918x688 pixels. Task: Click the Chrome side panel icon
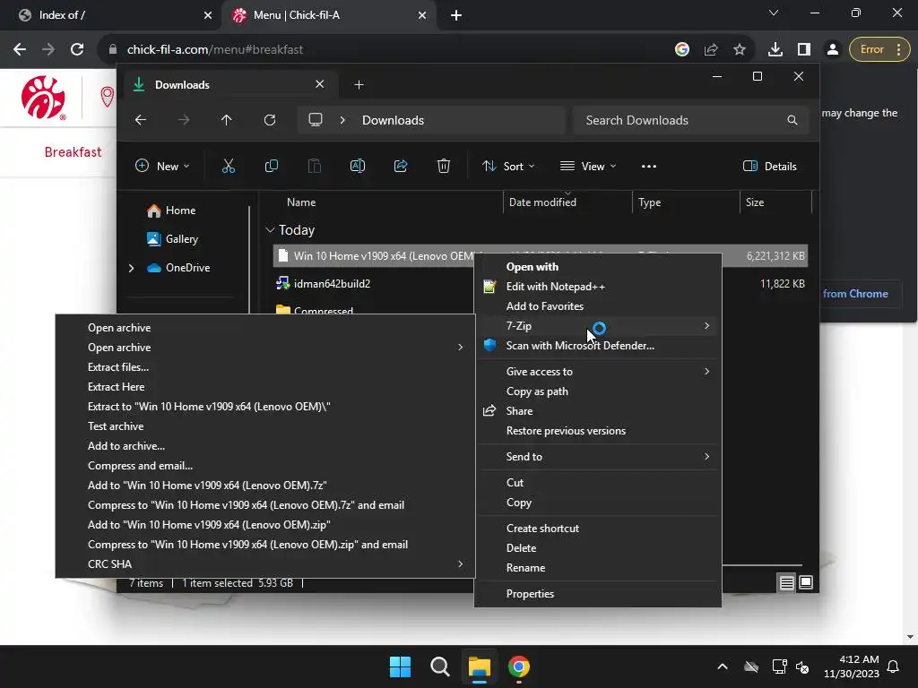coord(804,49)
